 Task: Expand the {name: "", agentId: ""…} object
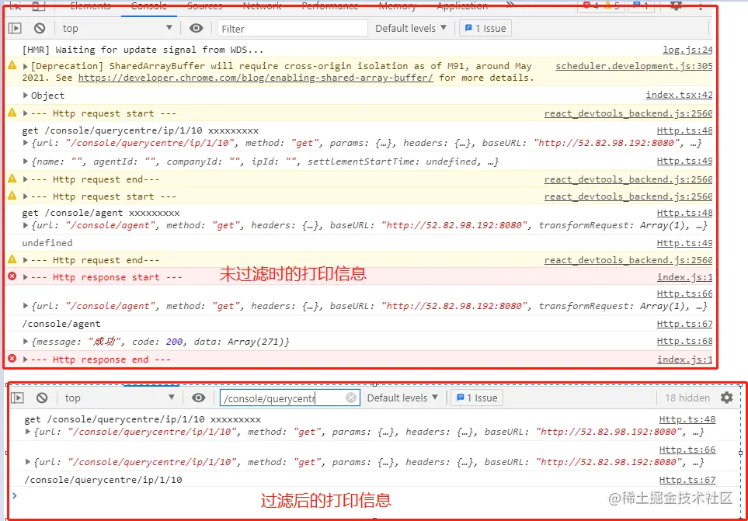tap(26, 162)
